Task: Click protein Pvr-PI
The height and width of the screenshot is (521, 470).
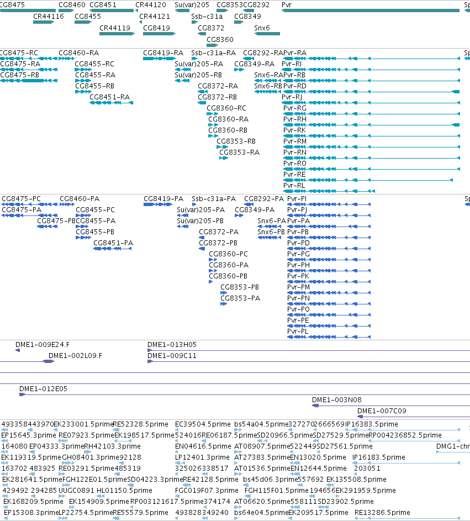Action: click(329, 204)
